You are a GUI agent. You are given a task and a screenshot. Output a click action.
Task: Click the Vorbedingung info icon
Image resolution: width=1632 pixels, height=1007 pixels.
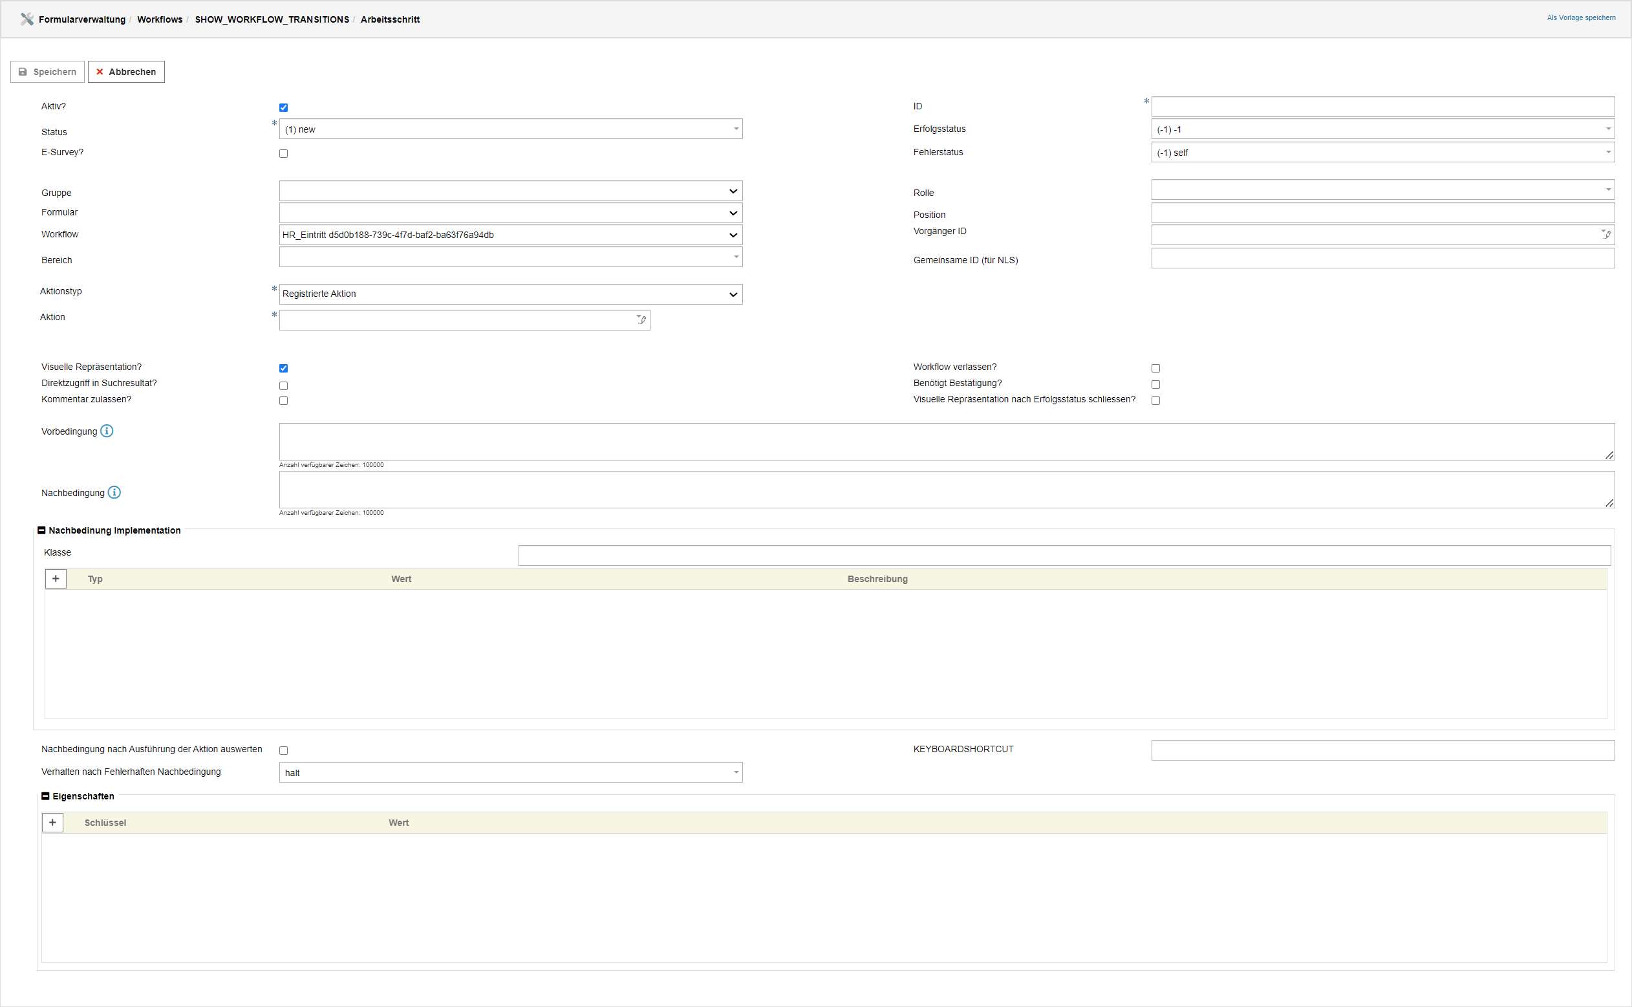pyautogui.click(x=107, y=431)
